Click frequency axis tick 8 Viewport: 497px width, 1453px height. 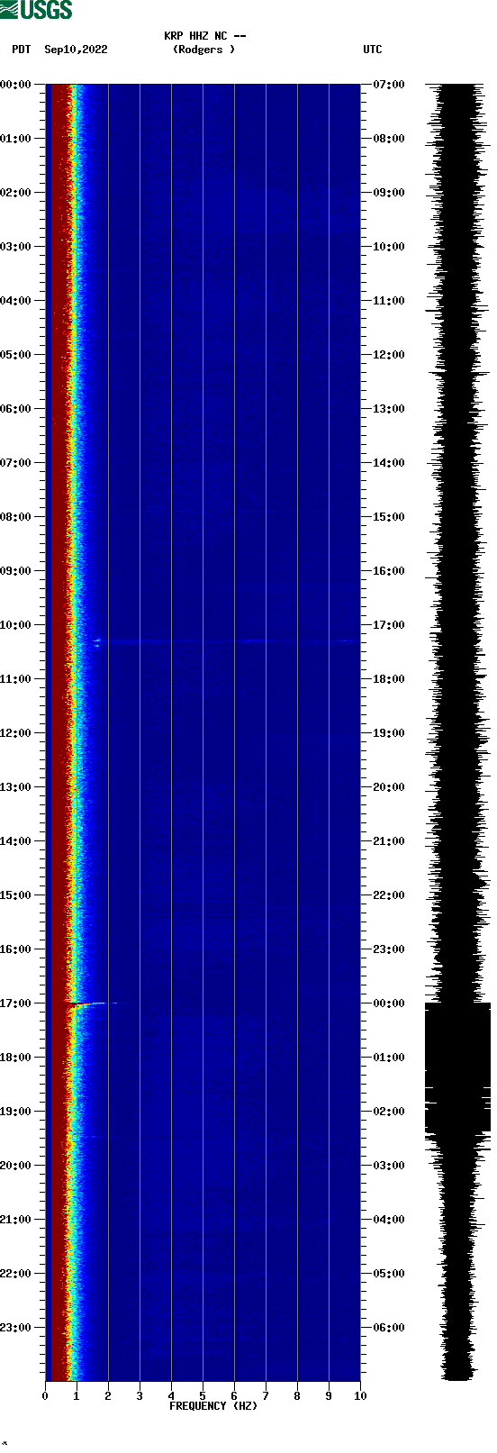pos(297,1396)
